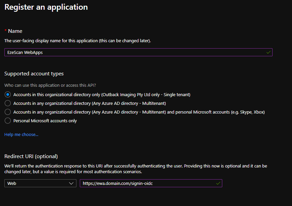
Task: Click the EzeScan WebApps name input field
Action: [134, 52]
